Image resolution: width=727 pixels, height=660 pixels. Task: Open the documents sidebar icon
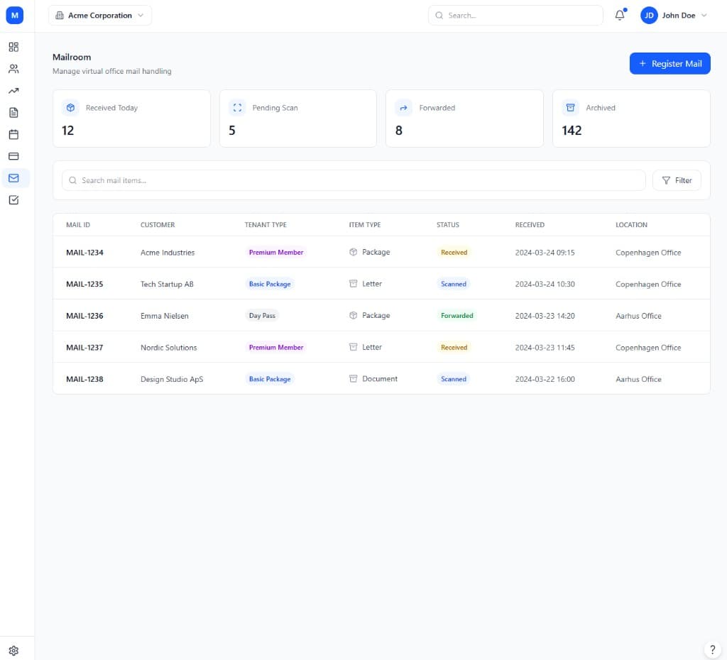coord(14,113)
